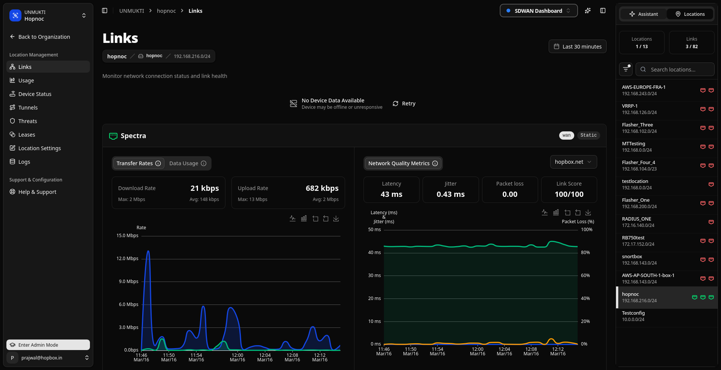Download the Transfer Rates chart image
The width and height of the screenshot is (721, 370).
336,219
